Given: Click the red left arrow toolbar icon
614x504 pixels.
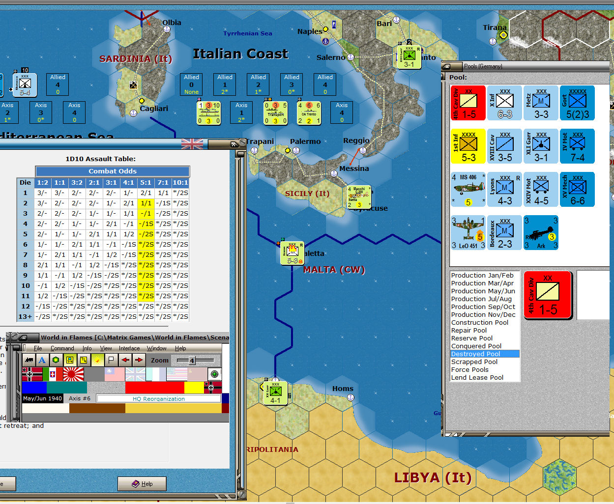Looking at the screenshot, I should (x=125, y=360).
